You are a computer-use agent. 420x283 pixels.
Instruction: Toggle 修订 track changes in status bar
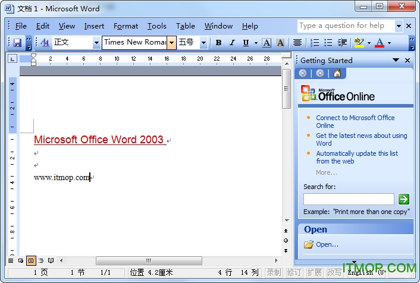(x=294, y=272)
